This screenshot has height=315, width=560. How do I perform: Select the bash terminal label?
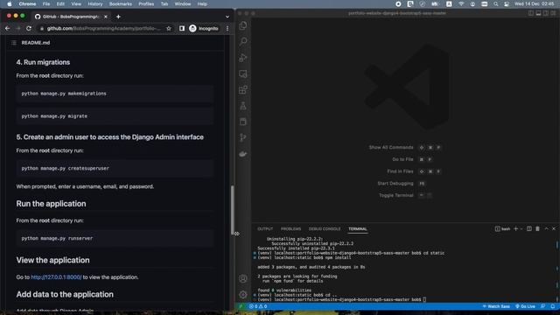(502, 229)
